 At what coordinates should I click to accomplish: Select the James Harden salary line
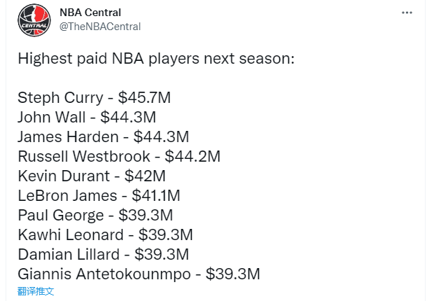point(103,136)
